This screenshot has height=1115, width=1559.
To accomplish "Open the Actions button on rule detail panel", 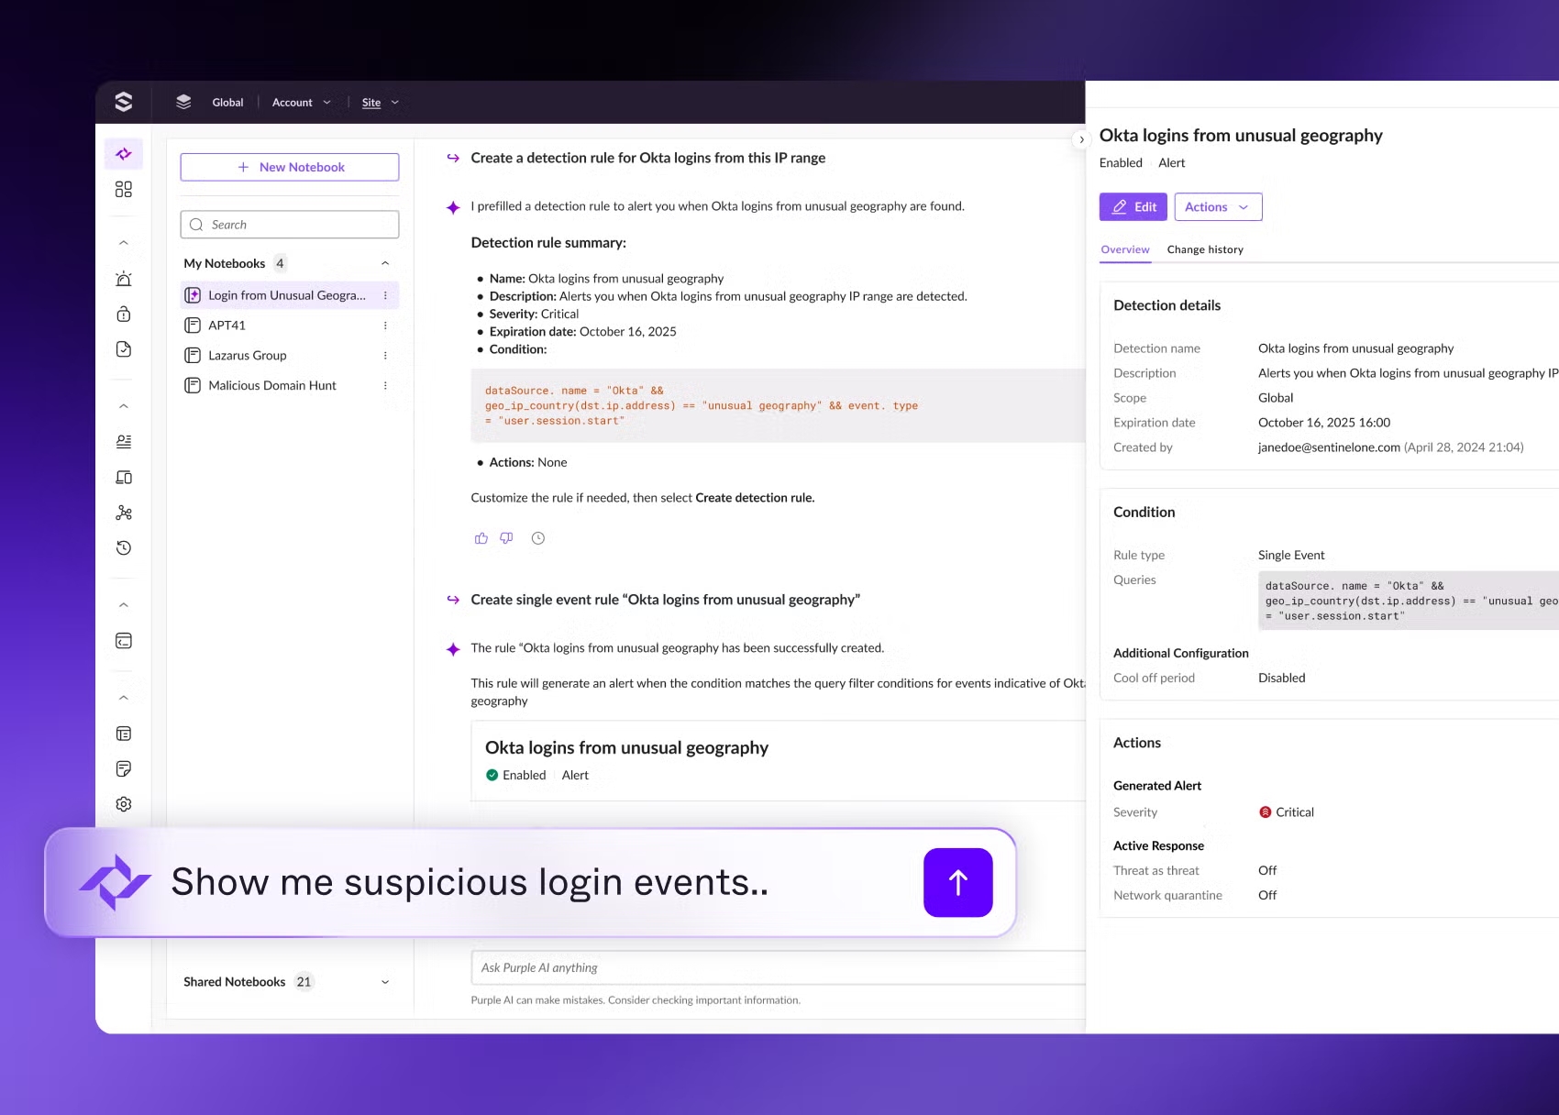I will [1217, 206].
